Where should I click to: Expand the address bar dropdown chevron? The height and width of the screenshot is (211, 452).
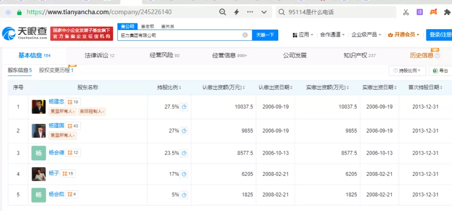[x=264, y=12]
